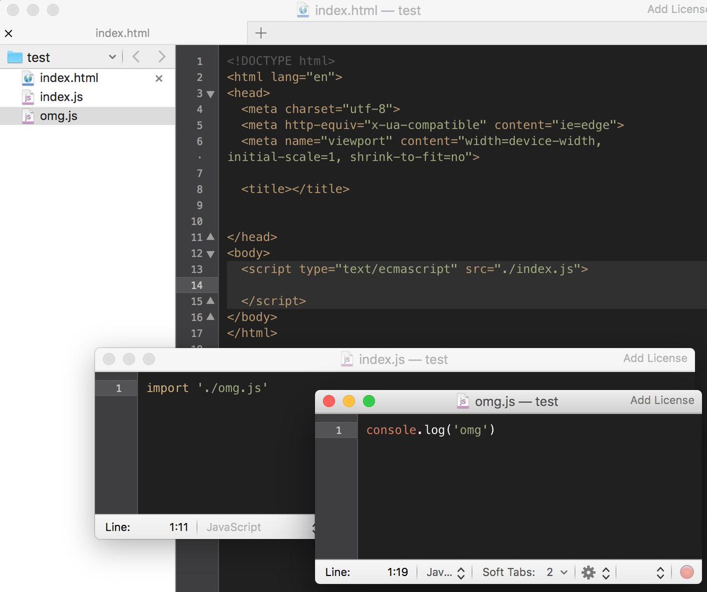Viewport: 707px width, 592px height.
Task: Click the fold marker on line 16
Action: point(212,317)
